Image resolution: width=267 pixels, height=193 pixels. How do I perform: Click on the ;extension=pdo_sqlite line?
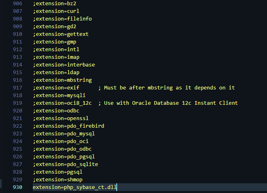65,164
